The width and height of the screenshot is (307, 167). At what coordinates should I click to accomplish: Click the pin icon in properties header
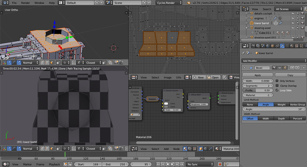pos(243,53)
